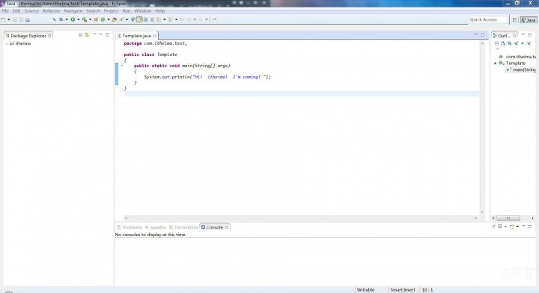Viewport: 539px width, 293px height.
Task: Click the Open Console icon
Action: point(512,226)
